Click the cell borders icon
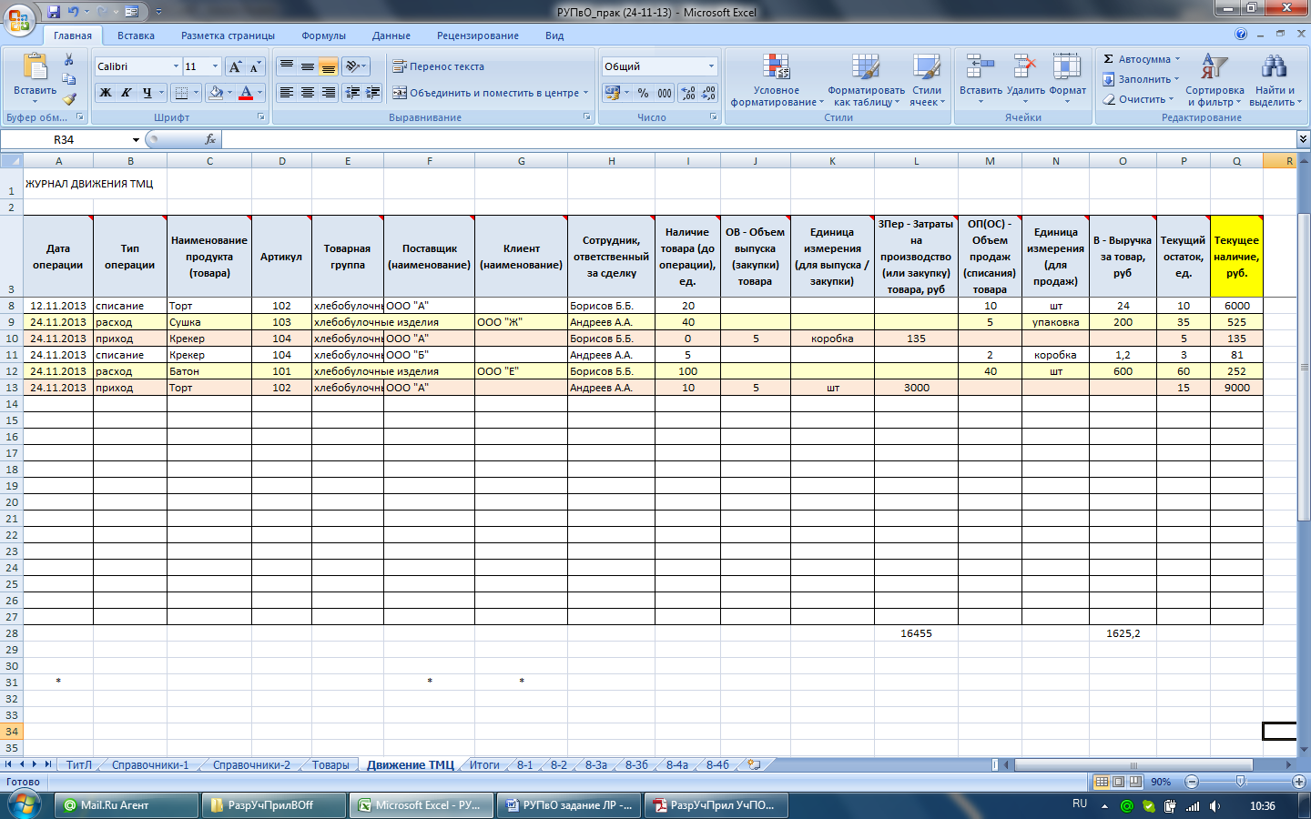The width and height of the screenshot is (1311, 819). click(x=181, y=93)
